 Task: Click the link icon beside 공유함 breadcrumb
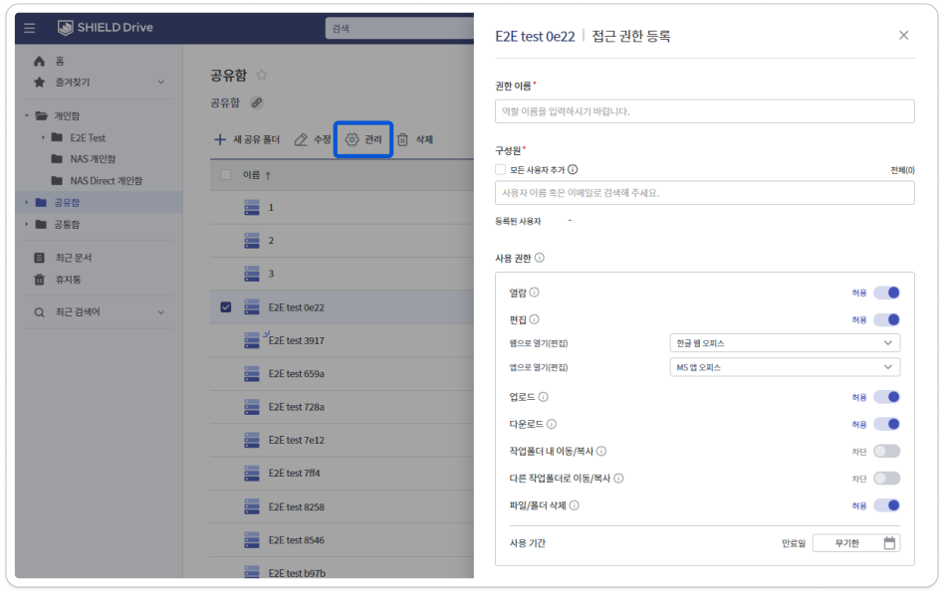256,102
